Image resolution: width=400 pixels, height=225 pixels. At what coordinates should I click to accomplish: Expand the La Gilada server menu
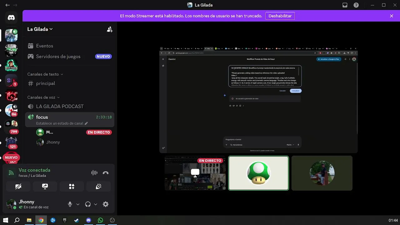pos(40,29)
